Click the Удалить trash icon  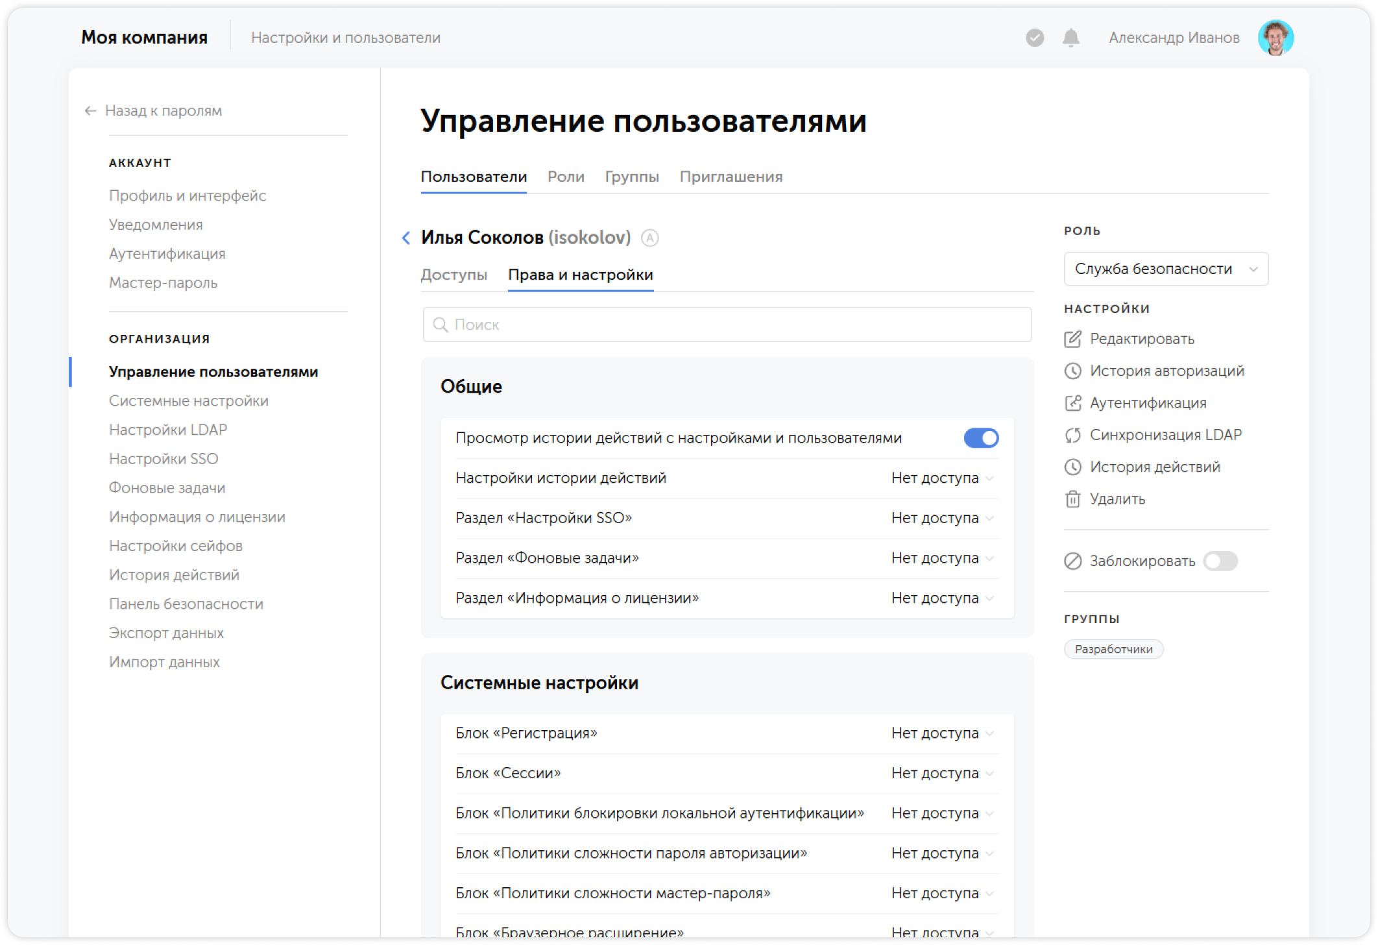[1074, 498]
